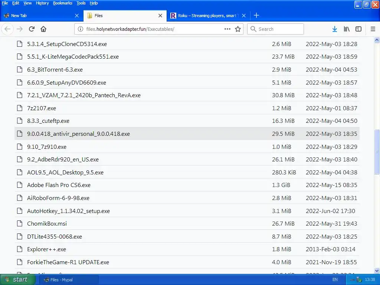Close the New Tab tab
Screen dimensions: 380x285
click(x=77, y=16)
